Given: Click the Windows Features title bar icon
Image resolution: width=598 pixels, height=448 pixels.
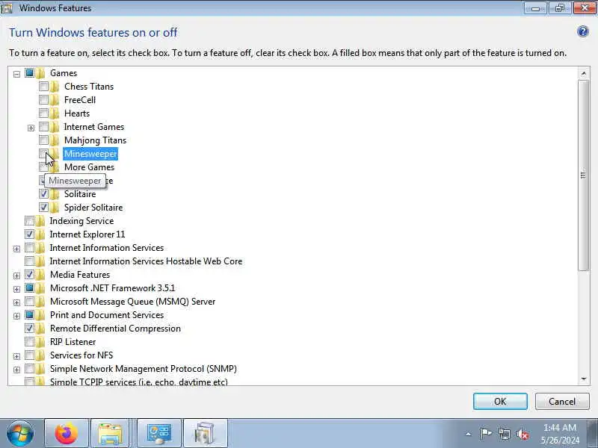Looking at the screenshot, I should point(7,7).
